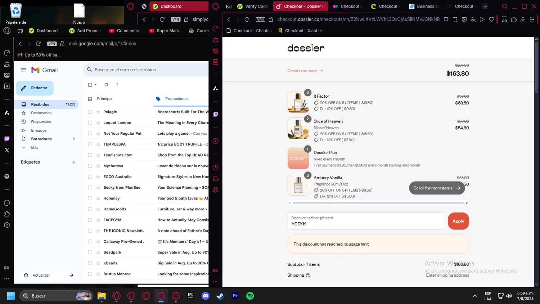Star the Becky from PlanBee email
Viewport: 540px width, 304px height.
point(98,188)
